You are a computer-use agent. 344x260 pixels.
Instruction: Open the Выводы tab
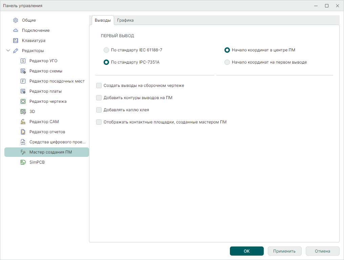tap(103, 20)
